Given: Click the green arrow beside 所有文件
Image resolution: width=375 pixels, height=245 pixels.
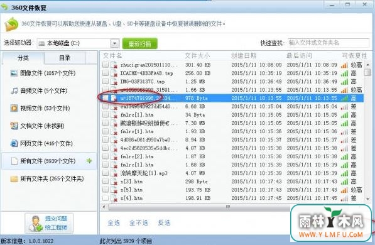Looking at the screenshot, I should pos(89,161).
